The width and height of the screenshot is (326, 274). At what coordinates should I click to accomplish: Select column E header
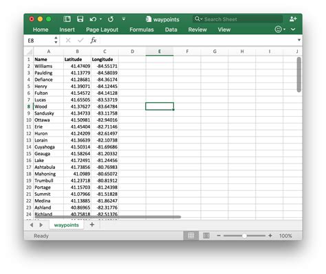[x=160, y=52]
